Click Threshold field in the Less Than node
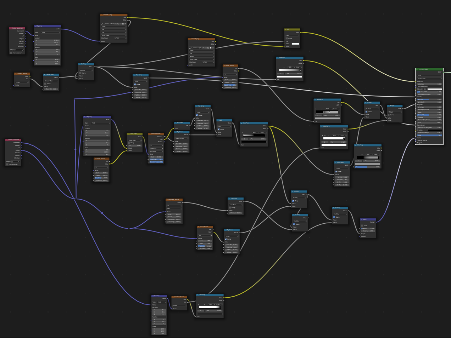This screenshot has width=451, height=338. click(235, 213)
